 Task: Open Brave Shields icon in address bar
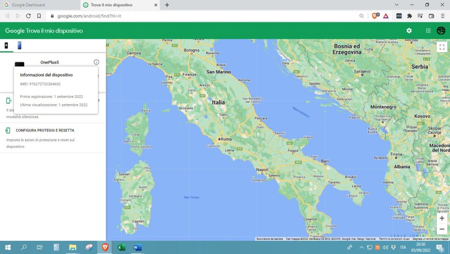[x=375, y=16]
